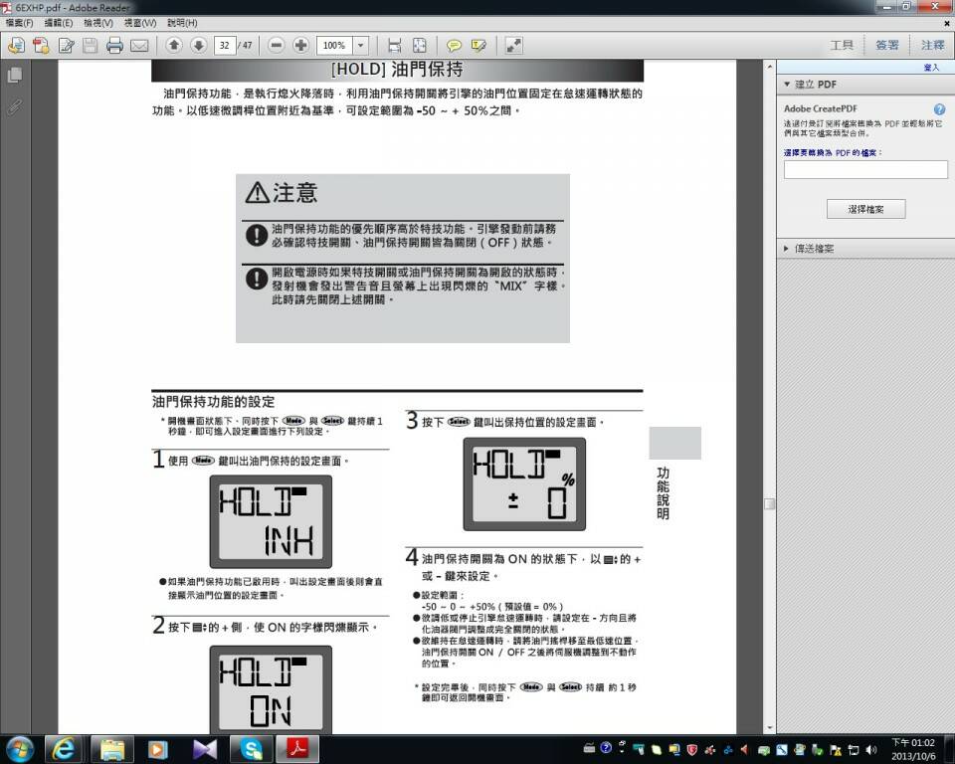Open the 簽署 pane tab
Viewport: 955px width, 764px height.
tap(886, 45)
